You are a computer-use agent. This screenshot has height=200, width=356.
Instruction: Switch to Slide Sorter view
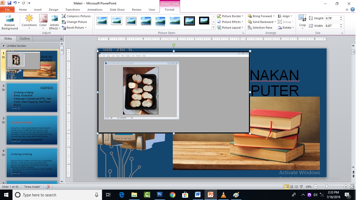[x=291, y=187]
